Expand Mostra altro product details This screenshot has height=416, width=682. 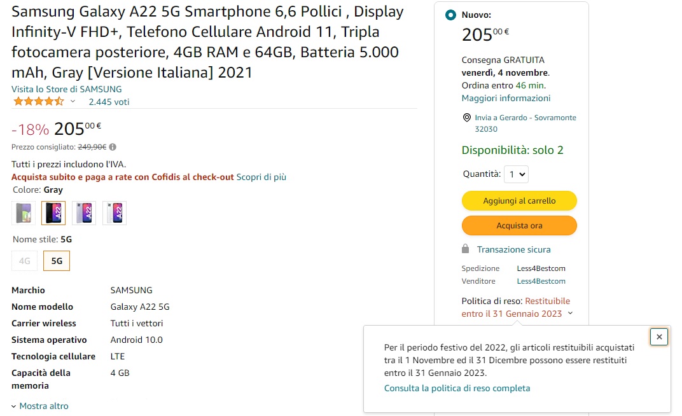click(39, 406)
